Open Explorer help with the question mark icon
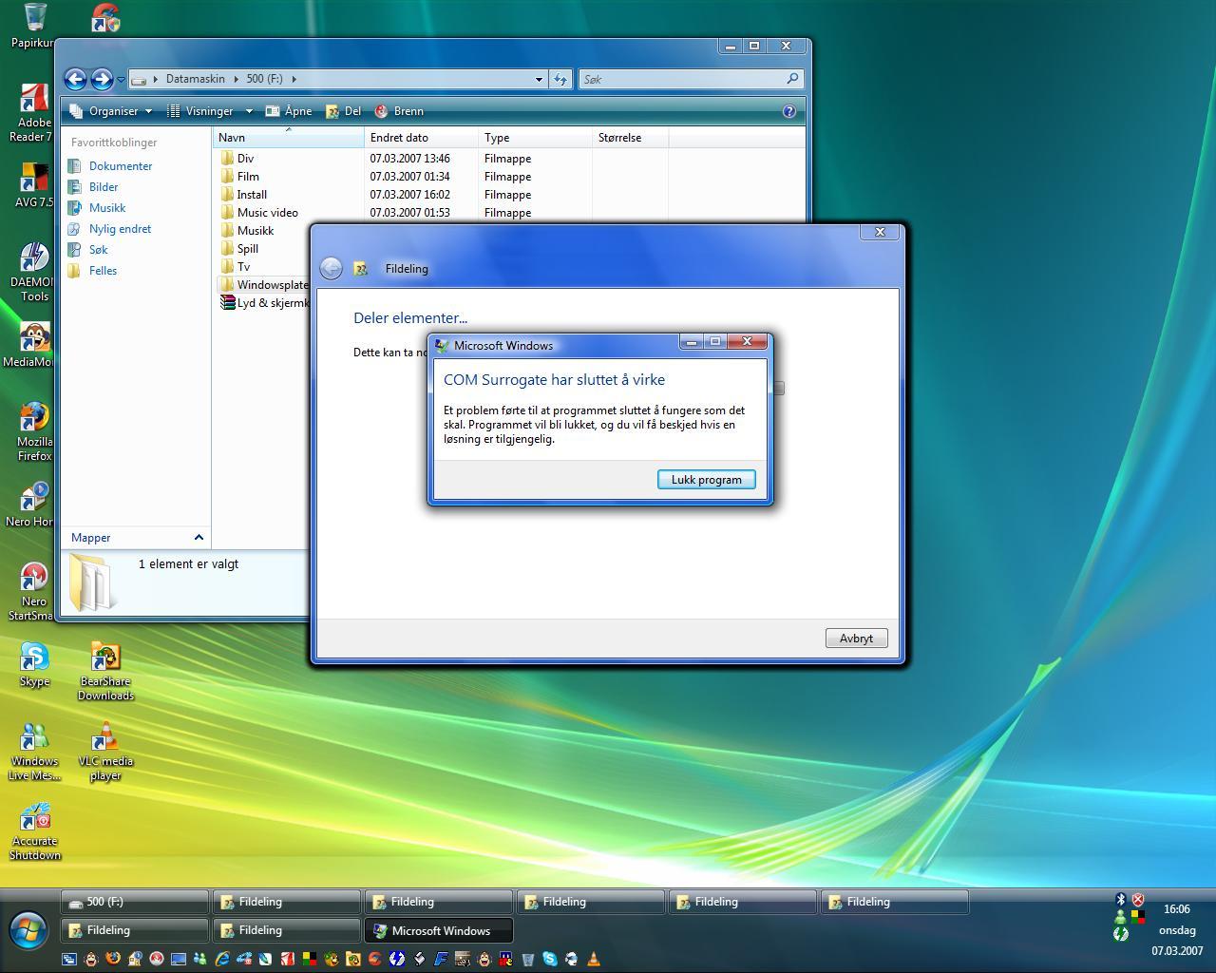Screen dimensions: 1216x973 pyautogui.click(x=788, y=111)
